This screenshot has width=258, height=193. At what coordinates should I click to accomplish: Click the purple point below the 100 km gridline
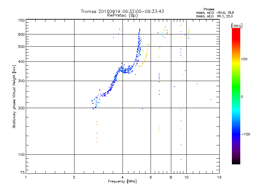point(181,160)
